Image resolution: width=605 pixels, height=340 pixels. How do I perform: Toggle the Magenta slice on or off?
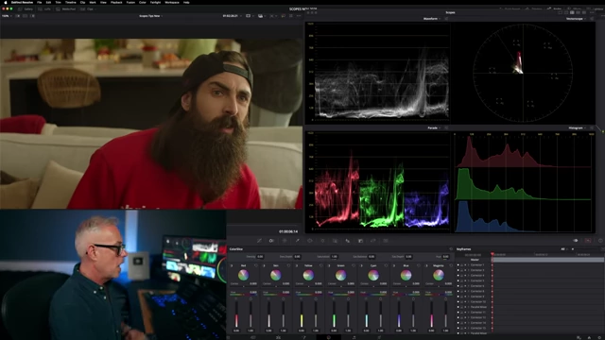(426, 265)
